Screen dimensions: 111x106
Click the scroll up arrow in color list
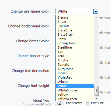click(x=97, y=18)
